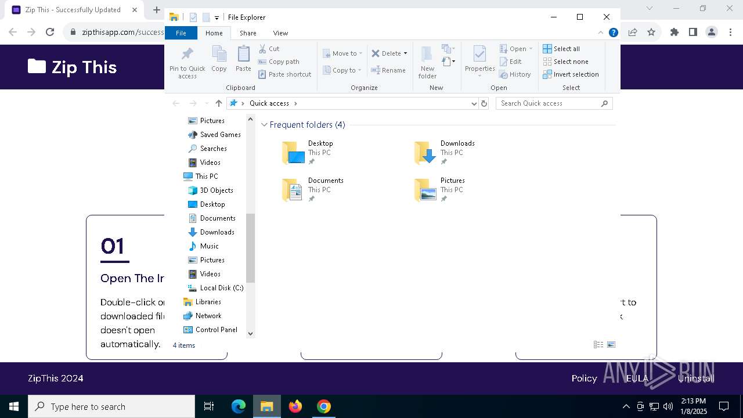The height and width of the screenshot is (418, 743).
Task: Switch to the Home ribbon tab
Action: (x=214, y=33)
